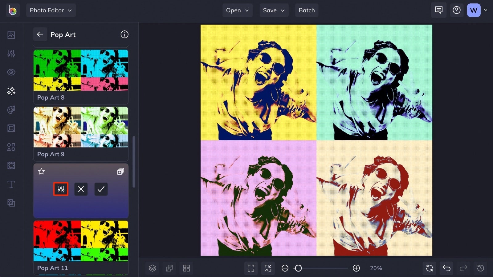This screenshot has width=493, height=277.
Task: Click the Batch button
Action: click(307, 10)
